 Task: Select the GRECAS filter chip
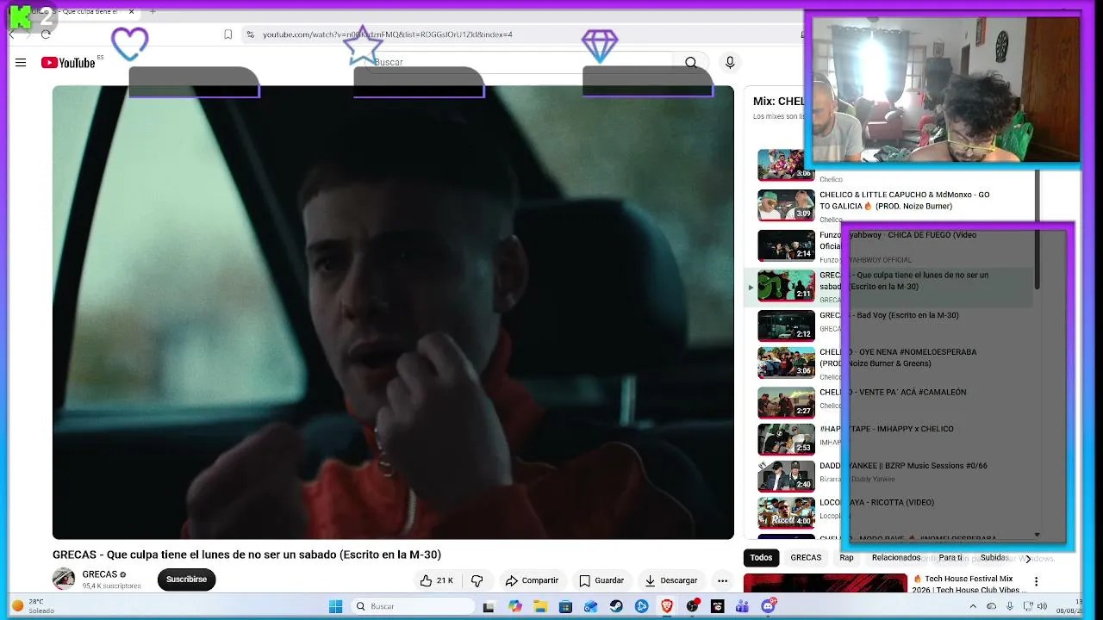coord(806,557)
